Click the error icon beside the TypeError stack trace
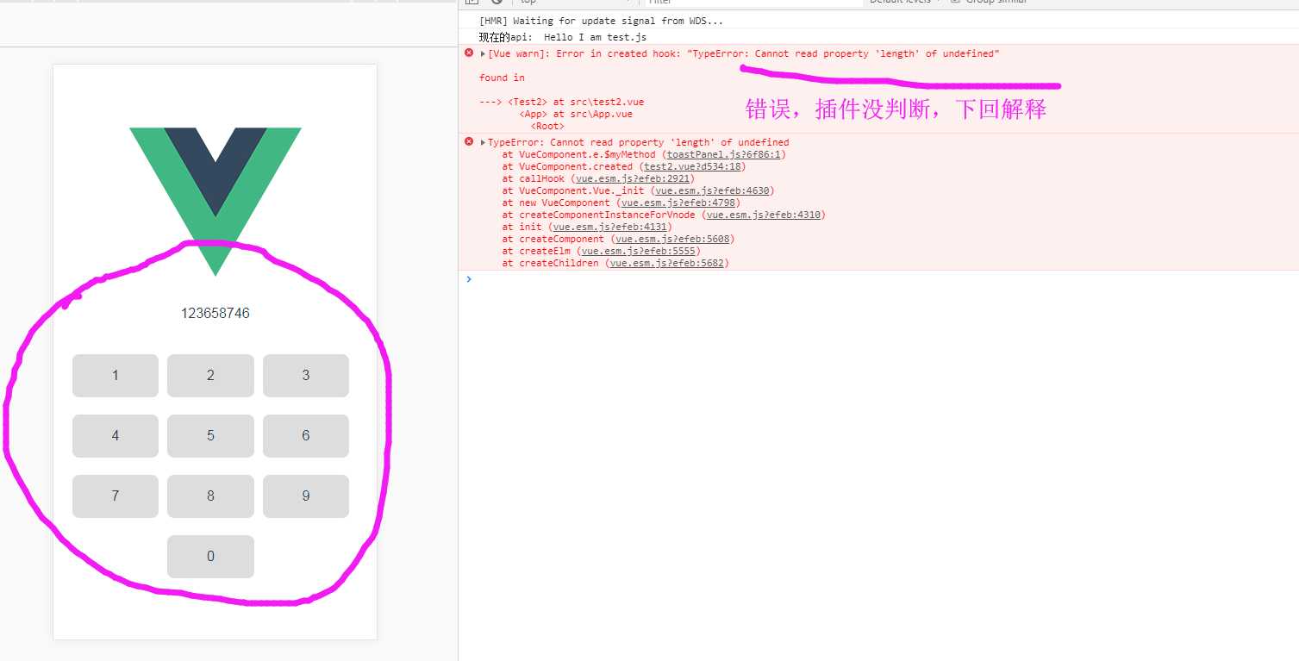Image resolution: width=1299 pixels, height=661 pixels. coord(469,141)
